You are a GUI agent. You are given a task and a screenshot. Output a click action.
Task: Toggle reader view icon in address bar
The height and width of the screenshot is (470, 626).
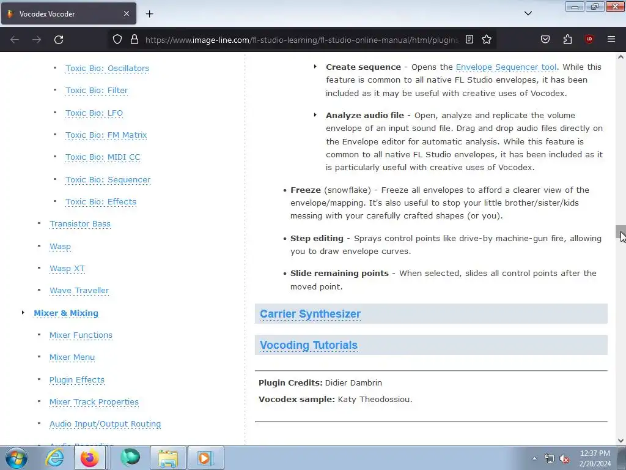[469, 39]
